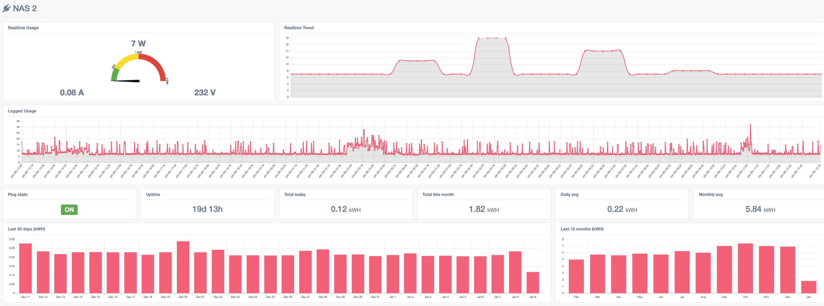The image size is (824, 306).
Task: Click the 1,500 label atop the gauge
Action: 139,52
